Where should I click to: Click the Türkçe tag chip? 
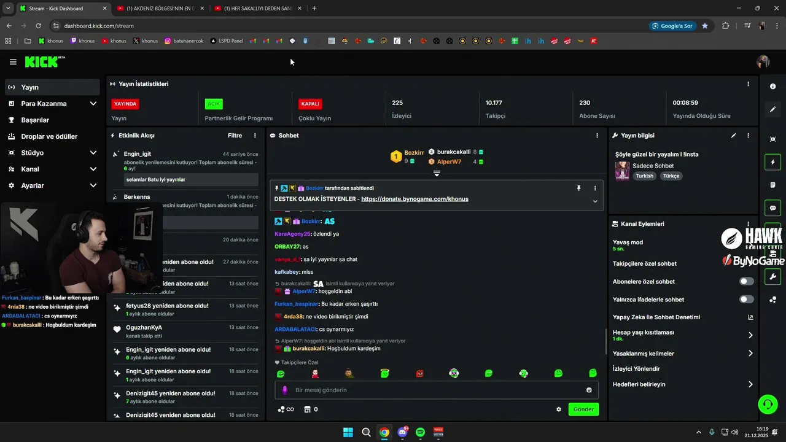671,176
